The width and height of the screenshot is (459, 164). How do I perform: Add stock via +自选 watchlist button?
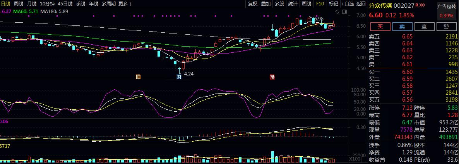(x=347, y=4)
